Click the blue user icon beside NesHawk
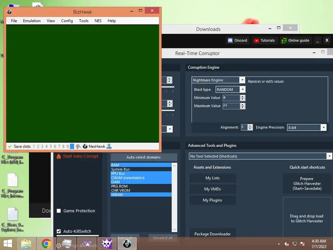The width and height of the screenshot is (333, 250). point(109,146)
